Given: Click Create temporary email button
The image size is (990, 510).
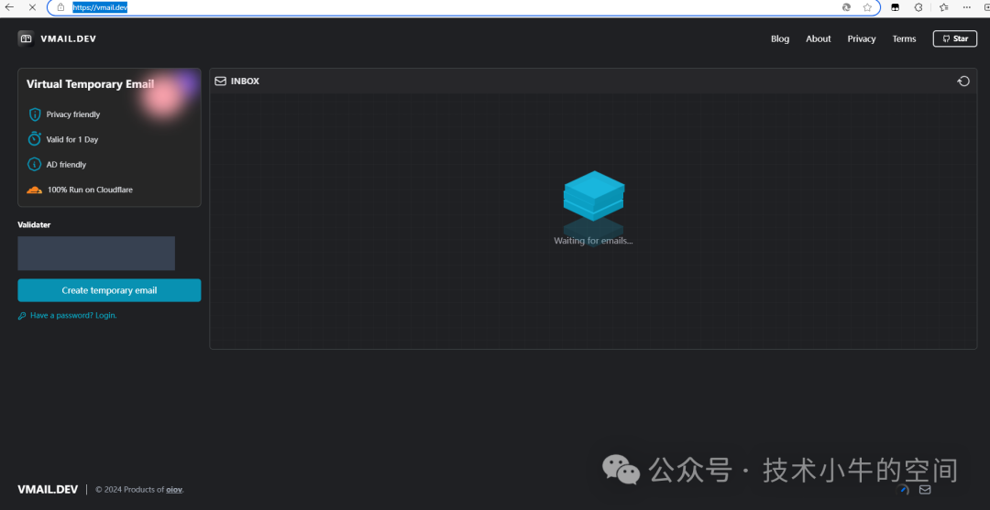Looking at the screenshot, I should point(109,290).
